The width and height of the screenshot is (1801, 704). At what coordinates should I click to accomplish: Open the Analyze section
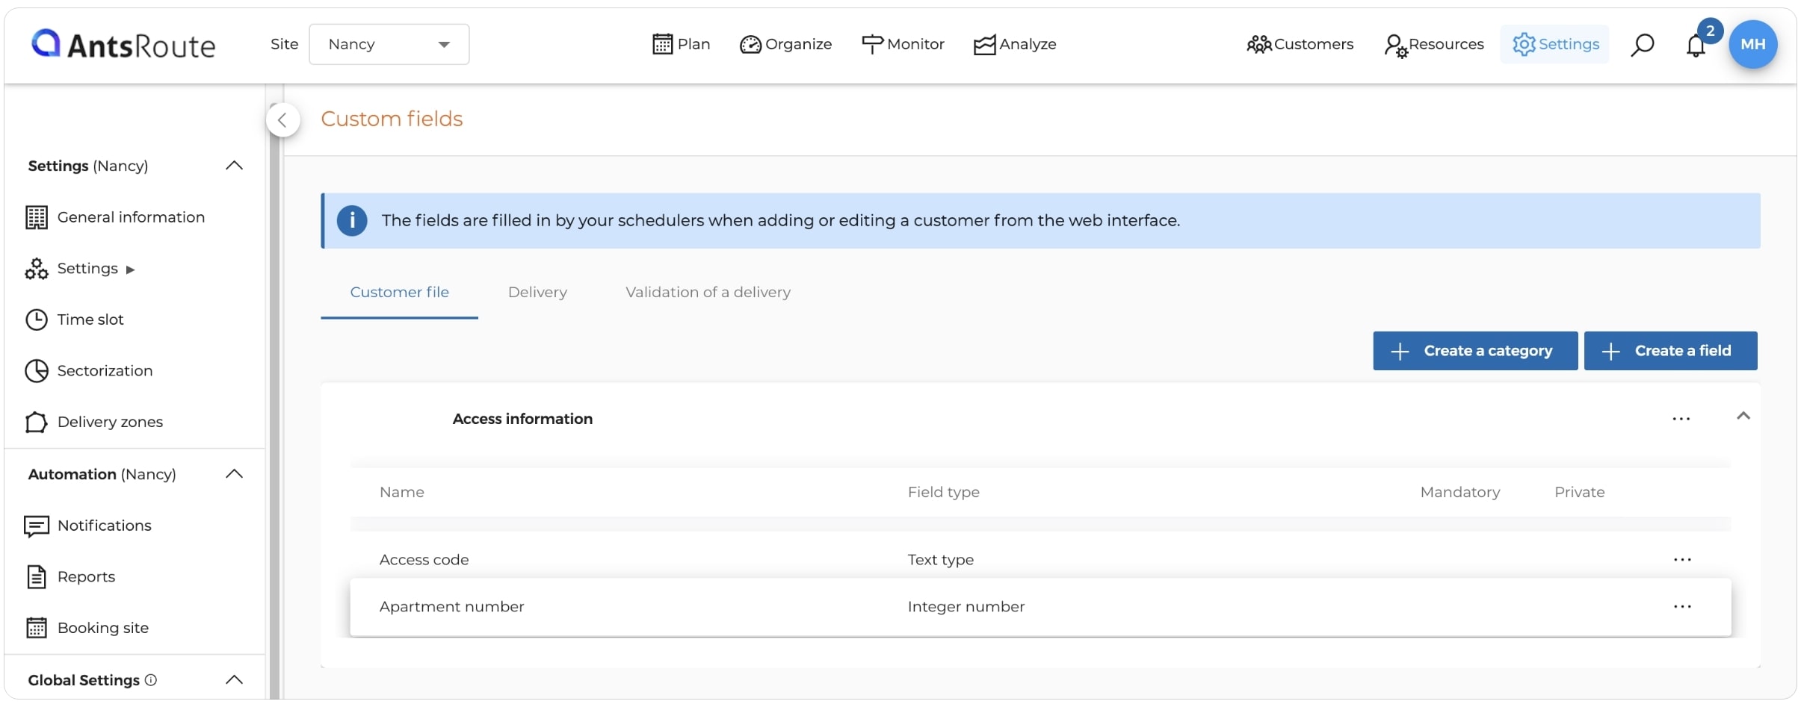[x=1015, y=44]
